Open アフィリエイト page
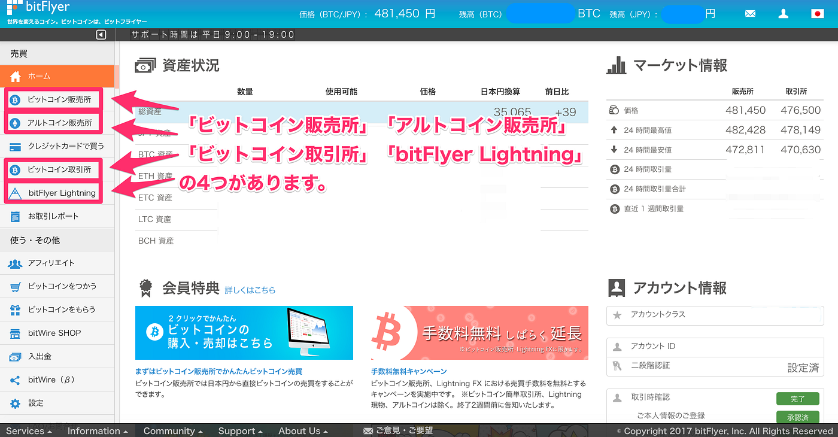Viewport: 838px width, 437px height. pyautogui.click(x=57, y=263)
